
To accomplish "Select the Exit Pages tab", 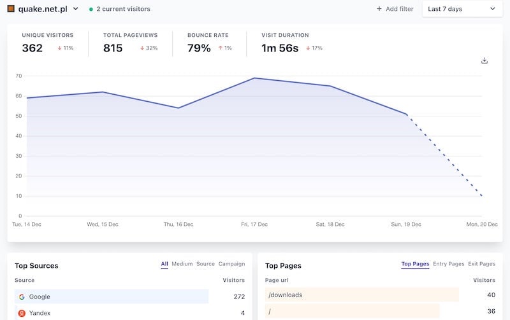I will click(x=482, y=264).
